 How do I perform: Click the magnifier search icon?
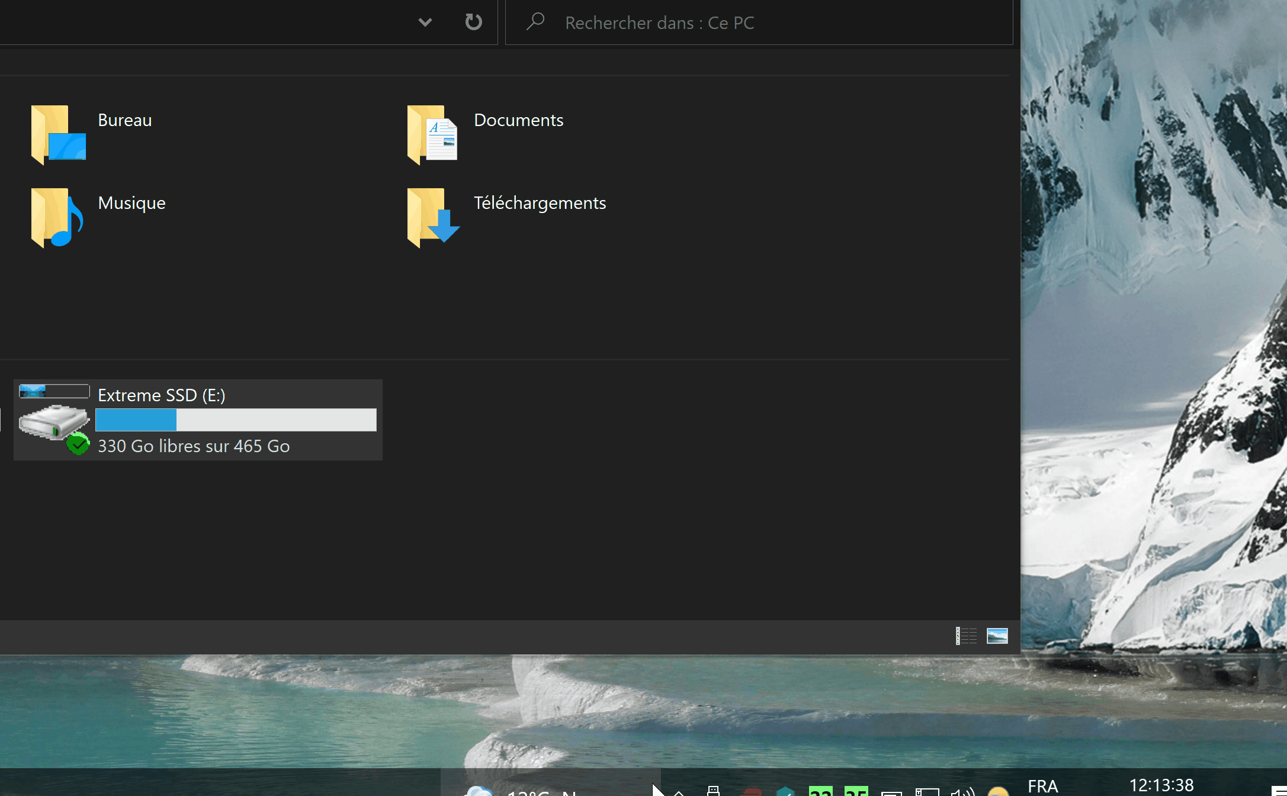coord(535,22)
